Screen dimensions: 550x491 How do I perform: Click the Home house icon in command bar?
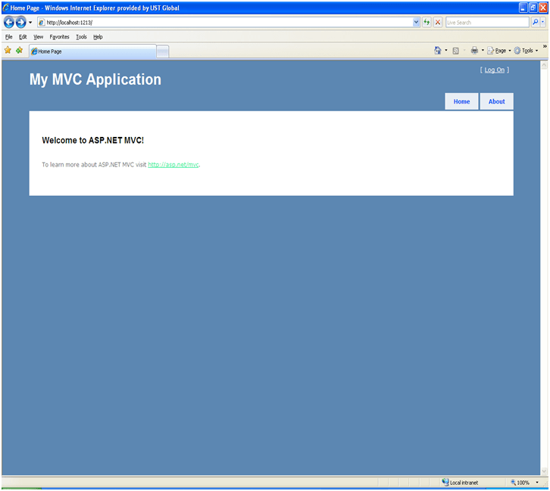(x=438, y=51)
